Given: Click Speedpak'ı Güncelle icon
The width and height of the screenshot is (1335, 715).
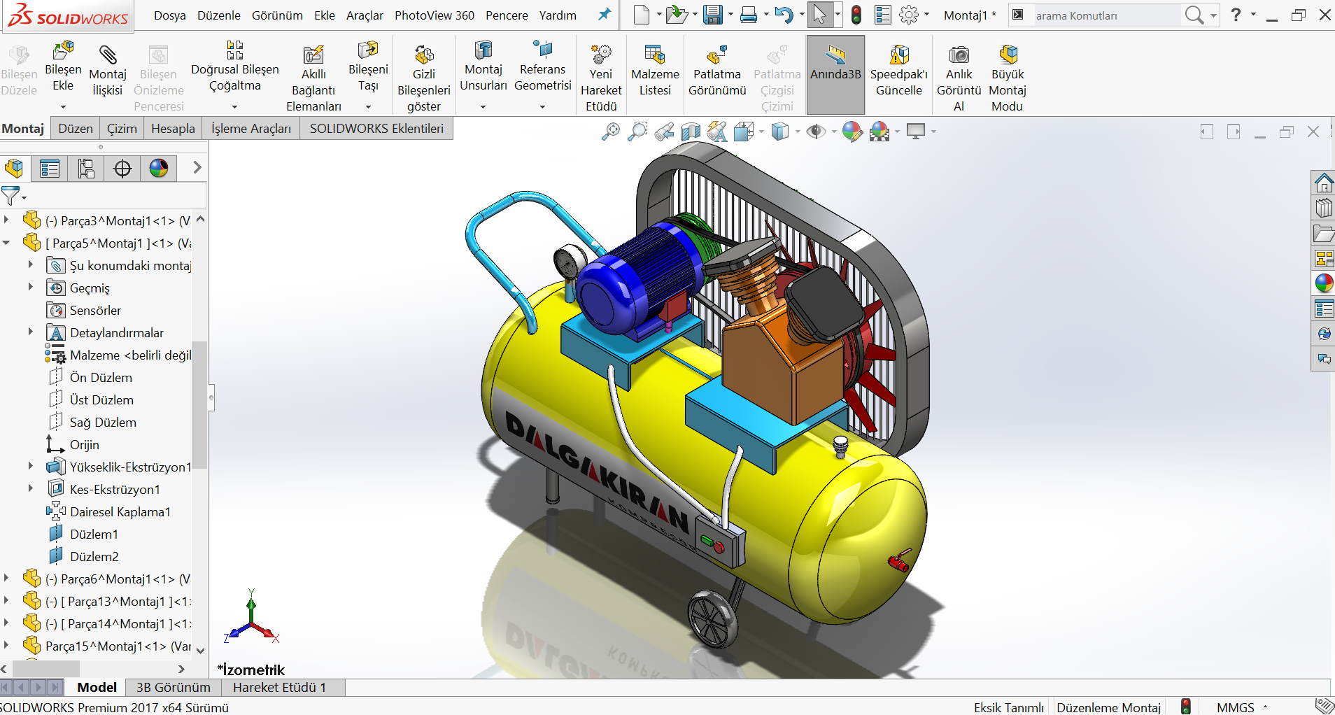Looking at the screenshot, I should (899, 55).
